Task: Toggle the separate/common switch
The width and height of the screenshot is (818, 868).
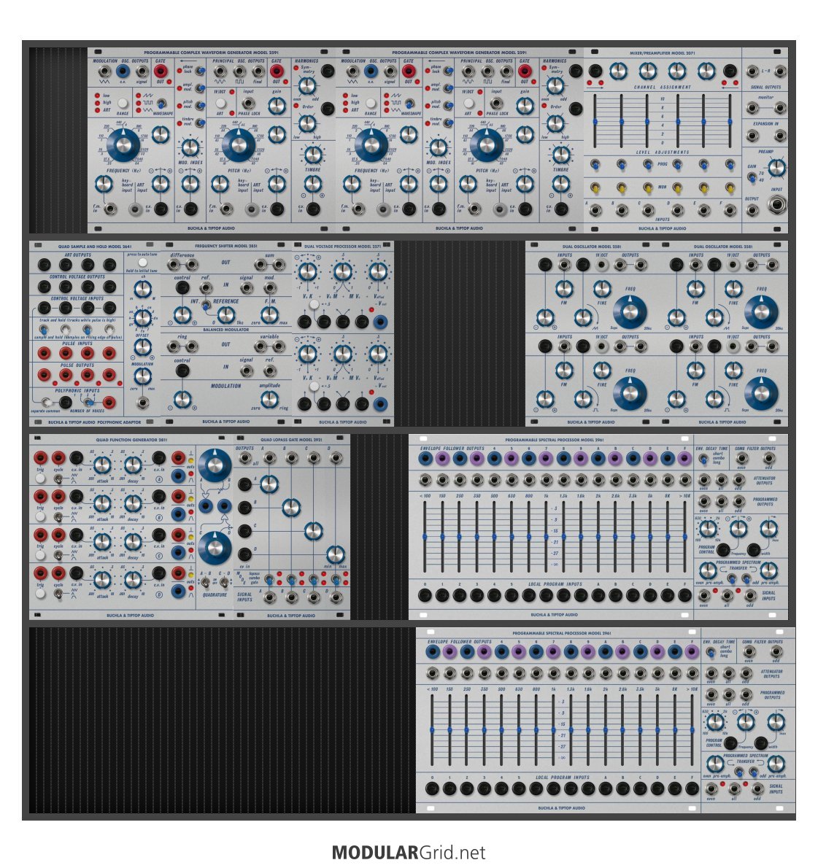Action: pos(46,403)
